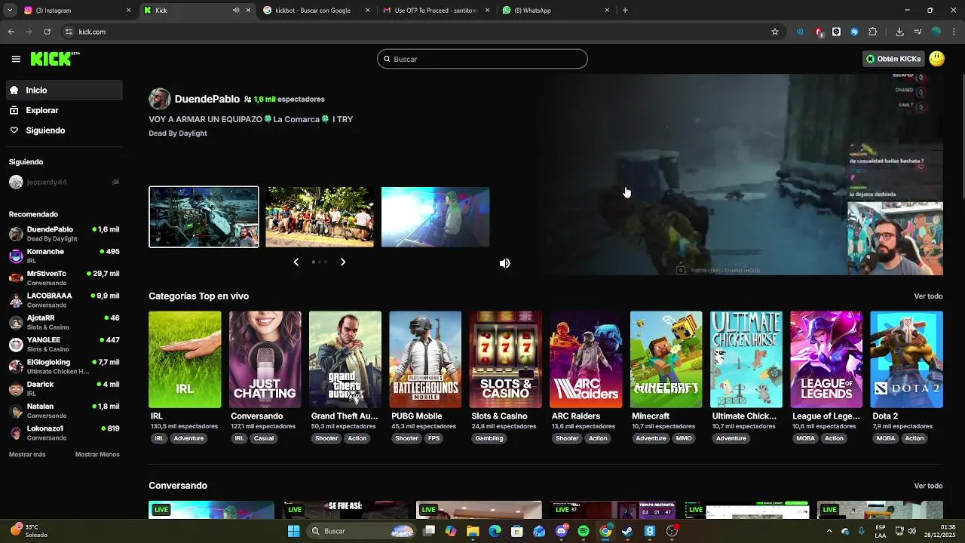The width and height of the screenshot is (965, 543).
Task: Mute the featured stream with speaker icon
Action: [x=505, y=263]
